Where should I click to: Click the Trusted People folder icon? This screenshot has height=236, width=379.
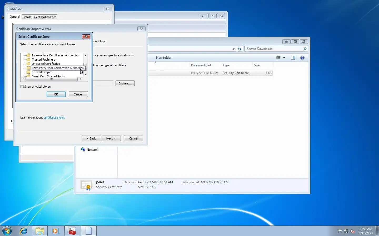28,72
